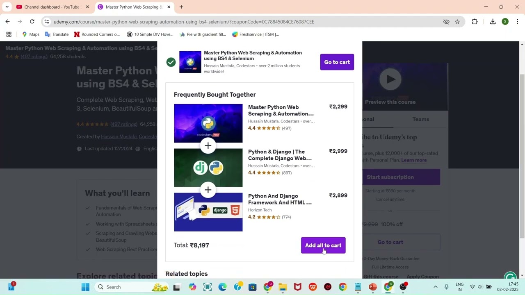The width and height of the screenshot is (525, 295).
Task: Click the Apply Coupon link
Action: click(423, 277)
